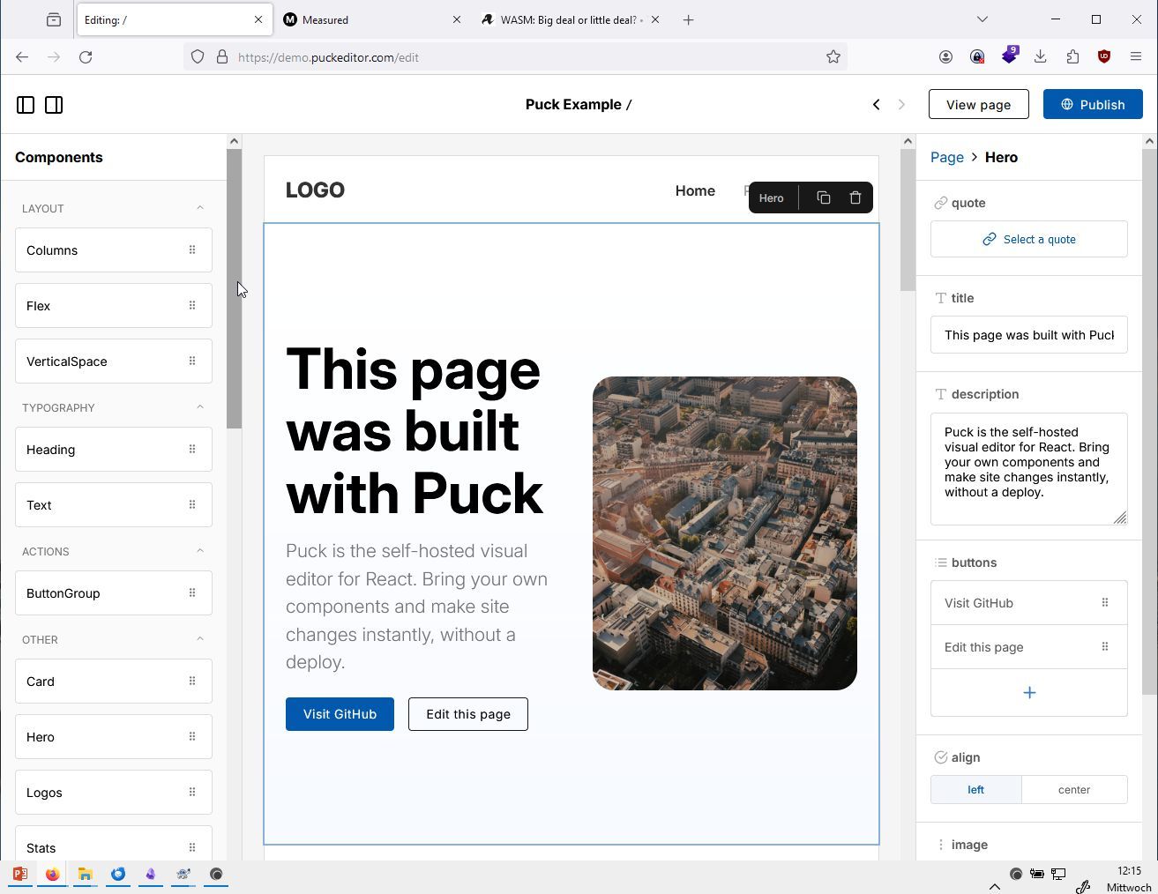
Task: Set align to left
Action: (x=976, y=790)
